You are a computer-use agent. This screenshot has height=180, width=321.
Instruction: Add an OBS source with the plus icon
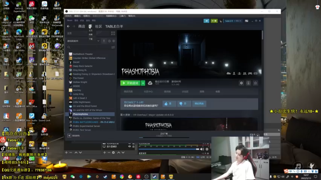pyautogui.click(x=105, y=152)
